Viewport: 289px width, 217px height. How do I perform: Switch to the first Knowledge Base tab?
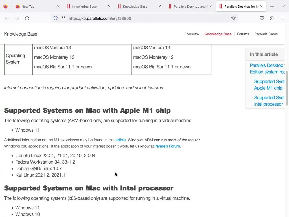click(x=88, y=6)
